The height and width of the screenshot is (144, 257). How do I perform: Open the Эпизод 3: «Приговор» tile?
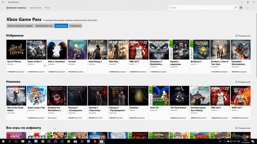pyautogui.click(x=98, y=103)
